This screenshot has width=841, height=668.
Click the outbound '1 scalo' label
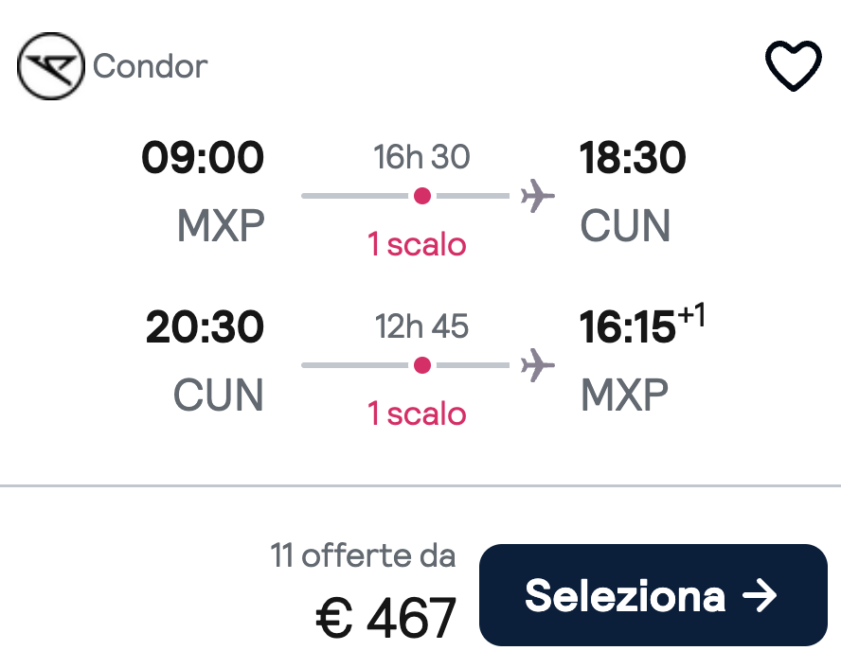click(x=417, y=245)
